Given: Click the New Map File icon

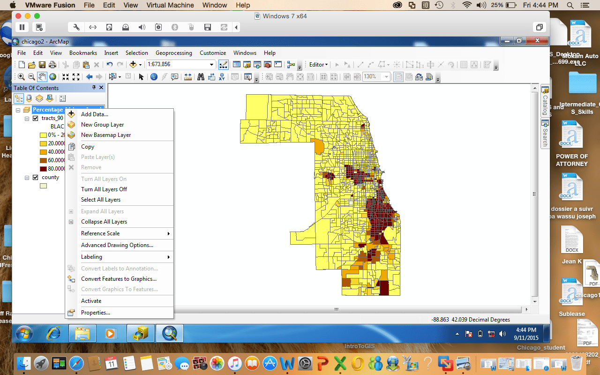Looking at the screenshot, I should (x=22, y=65).
